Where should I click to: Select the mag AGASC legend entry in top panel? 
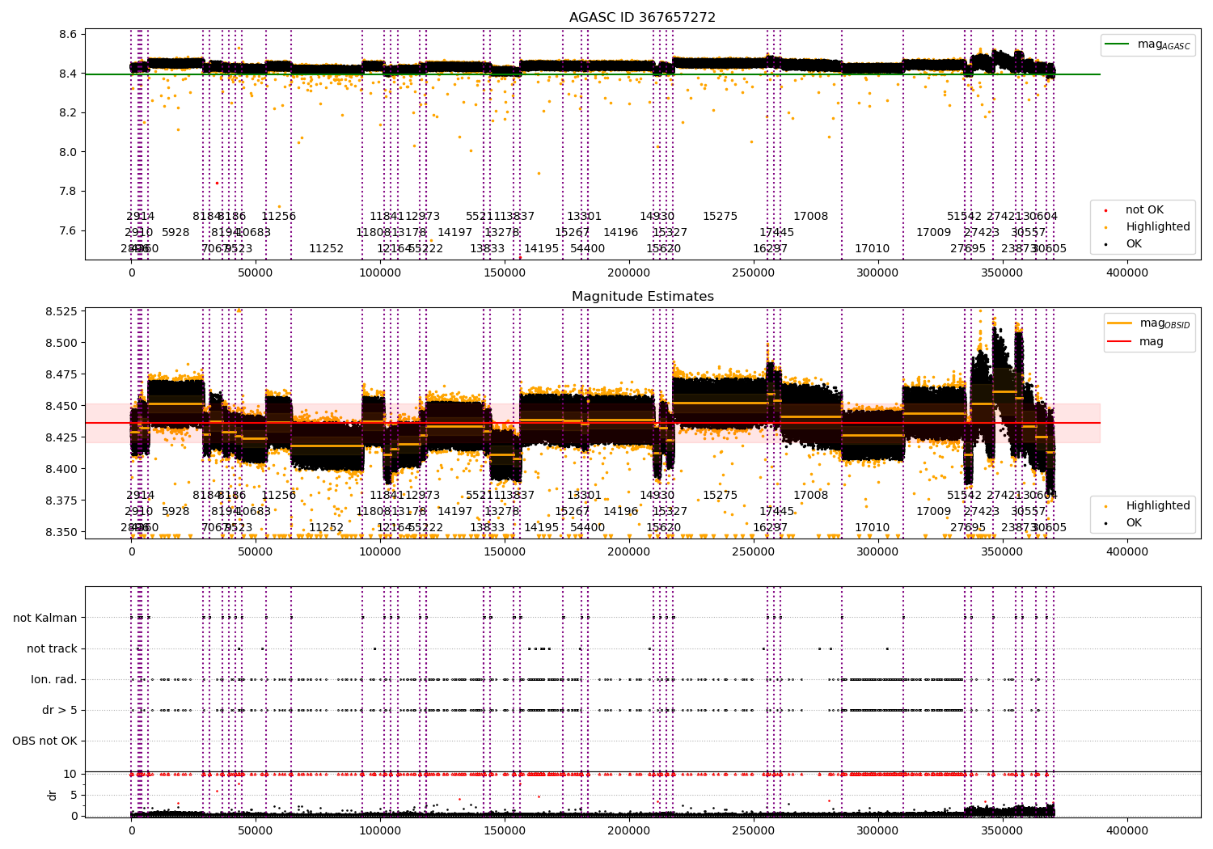[1147, 44]
